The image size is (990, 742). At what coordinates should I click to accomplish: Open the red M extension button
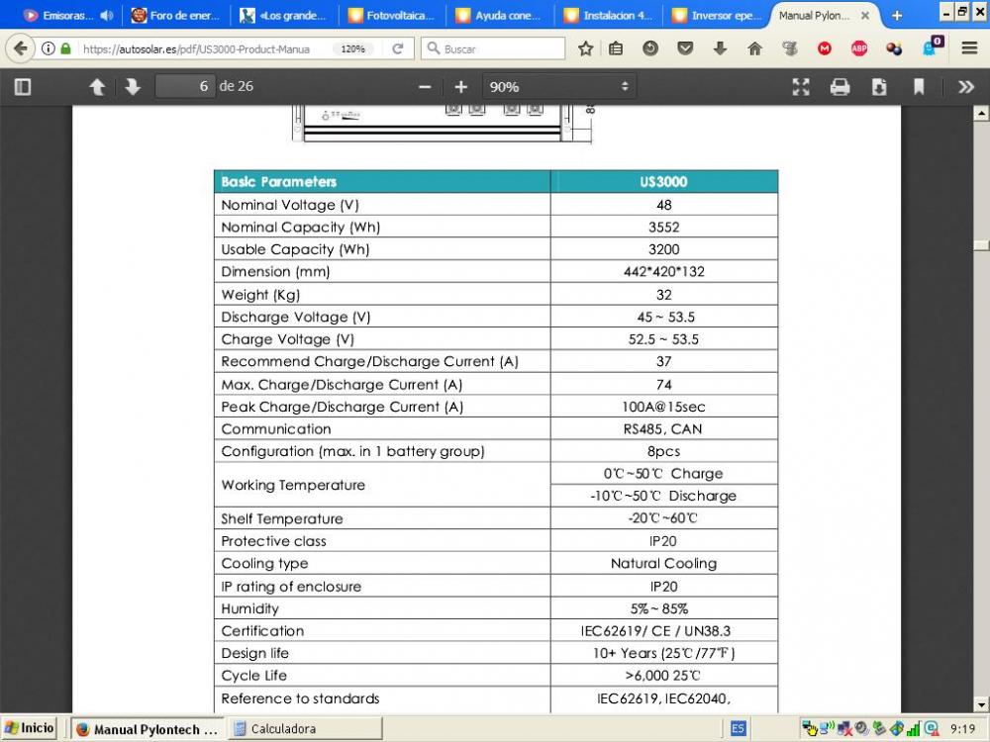[x=825, y=48]
